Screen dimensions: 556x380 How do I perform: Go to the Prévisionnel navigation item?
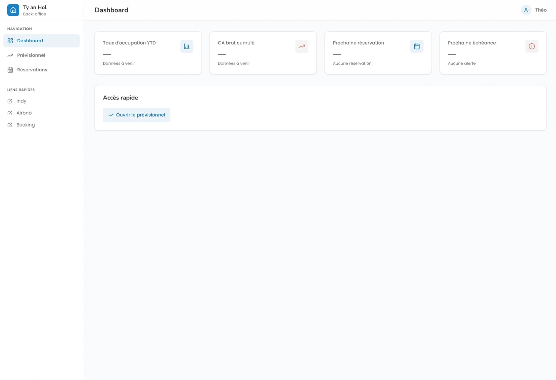41,55
